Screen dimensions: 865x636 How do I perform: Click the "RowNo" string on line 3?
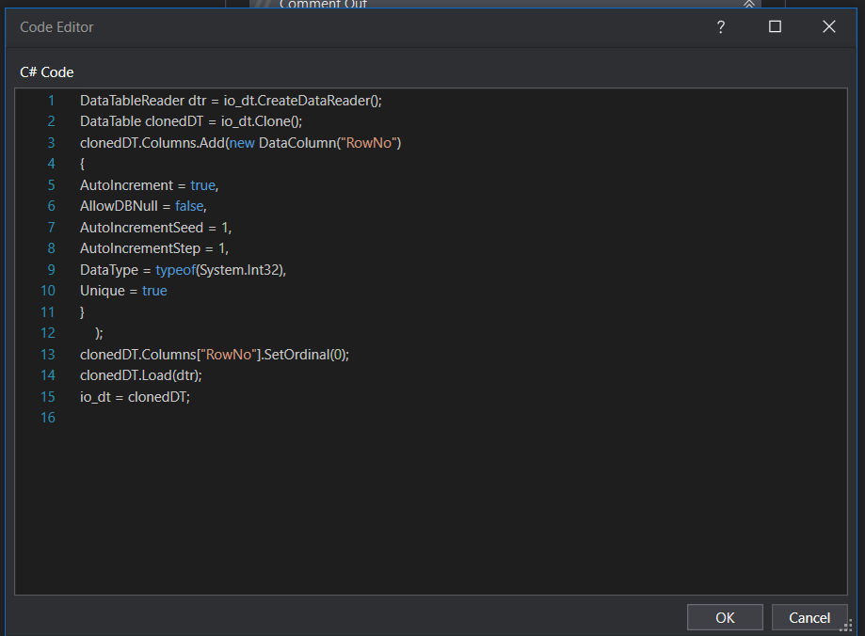(x=375, y=143)
